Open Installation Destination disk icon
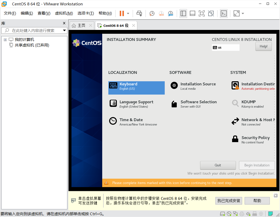This screenshot has width=280, height=217. point(235,85)
